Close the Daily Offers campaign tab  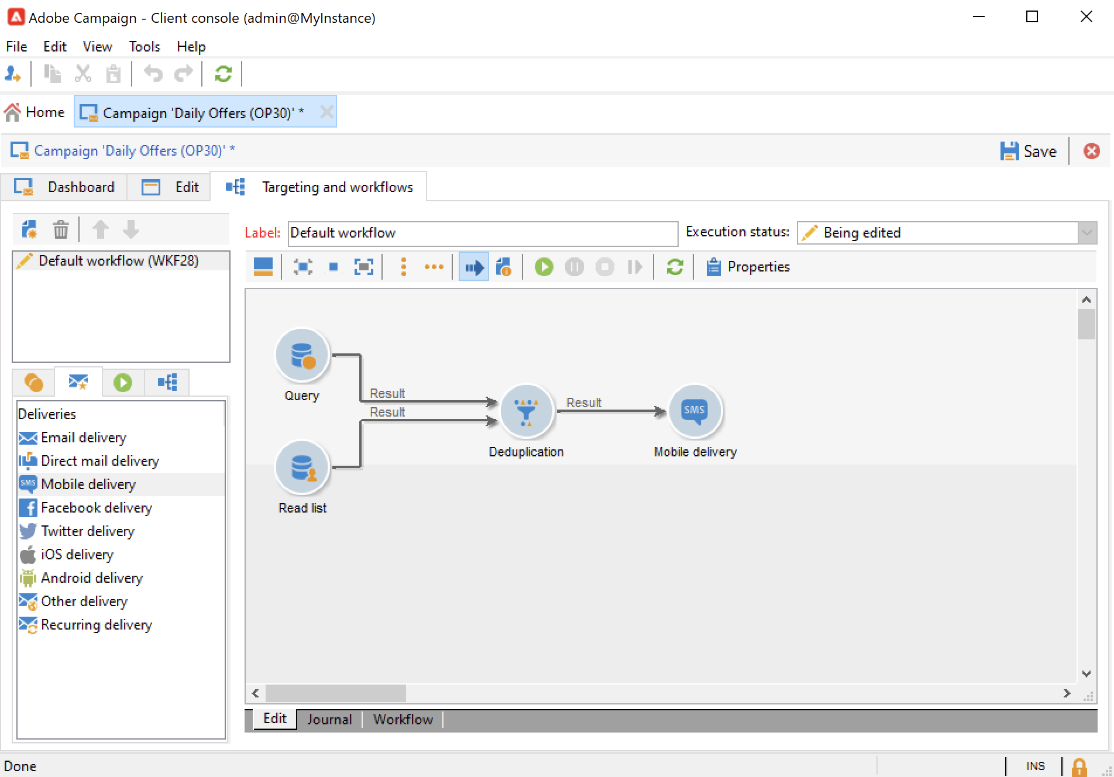(327, 112)
